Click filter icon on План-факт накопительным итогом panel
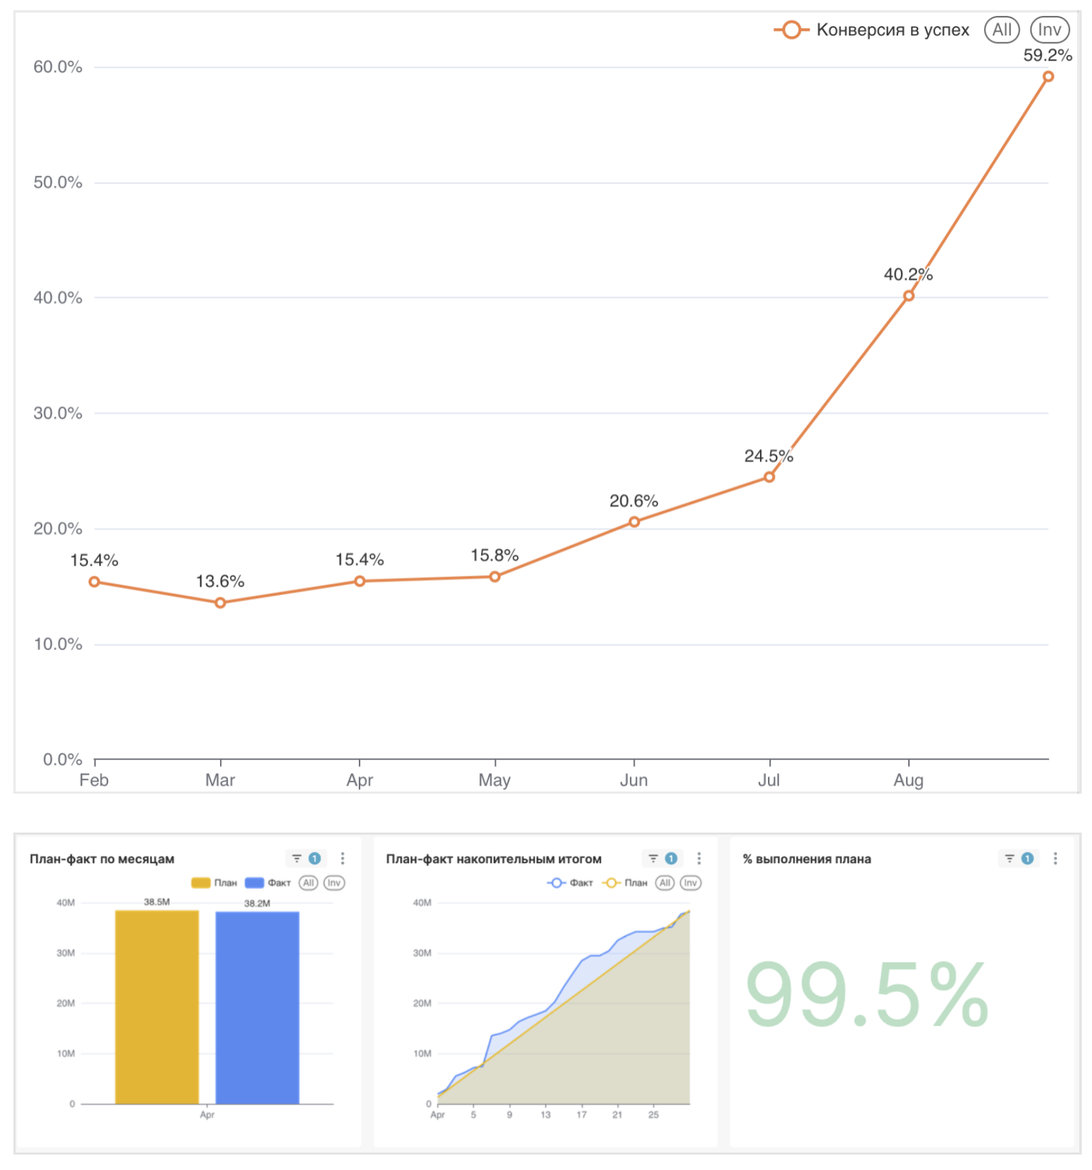 [653, 859]
